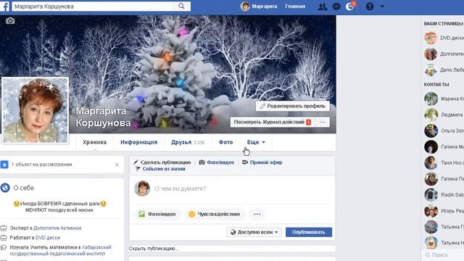The height and width of the screenshot is (261, 464).
Task: Open DVD диски page in sidebar
Action: point(444,38)
